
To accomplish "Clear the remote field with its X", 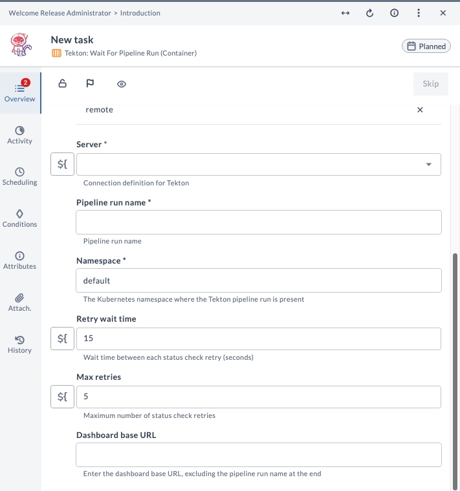I will point(420,110).
